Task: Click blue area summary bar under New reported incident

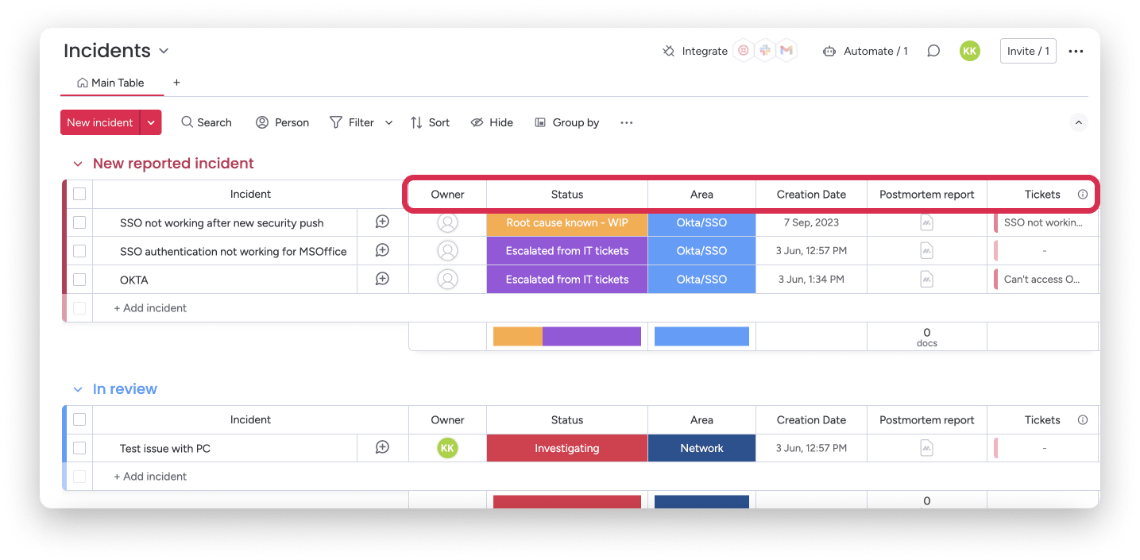Action: pyautogui.click(x=701, y=336)
